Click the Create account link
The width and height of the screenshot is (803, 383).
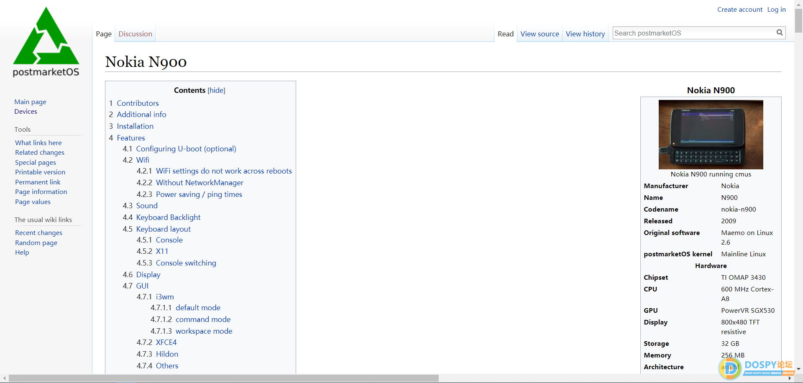[x=739, y=10]
